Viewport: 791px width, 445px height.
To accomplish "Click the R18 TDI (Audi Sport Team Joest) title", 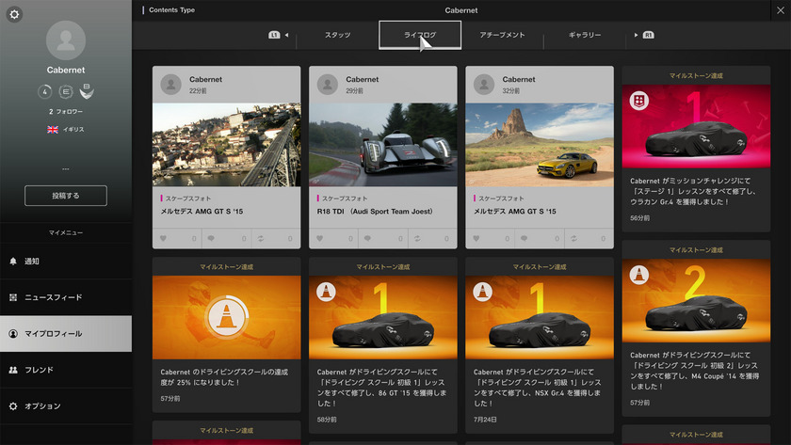I will [x=375, y=211].
